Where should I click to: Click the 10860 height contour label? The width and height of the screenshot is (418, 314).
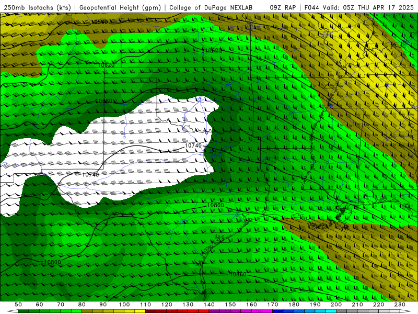click(x=238, y=274)
